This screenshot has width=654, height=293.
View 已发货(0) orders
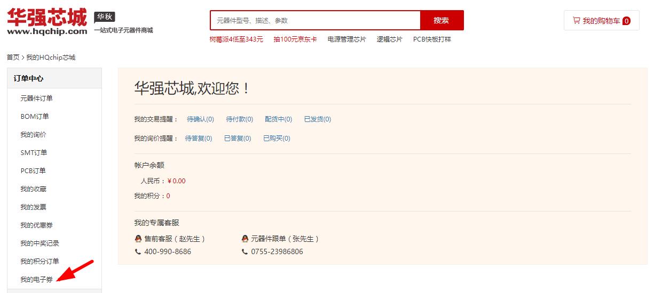(317, 119)
